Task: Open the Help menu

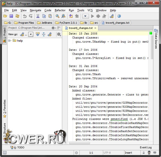Action: pos(113,10)
